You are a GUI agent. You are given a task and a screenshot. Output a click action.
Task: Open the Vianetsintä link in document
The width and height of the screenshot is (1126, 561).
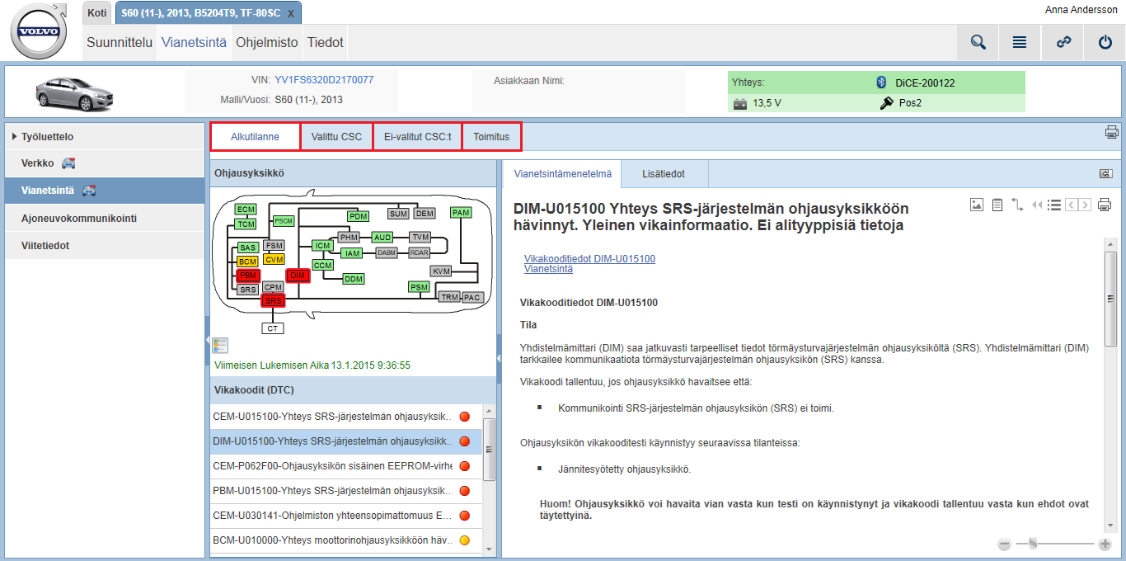[548, 269]
